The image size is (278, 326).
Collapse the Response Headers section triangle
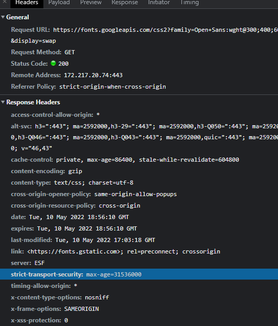(3, 102)
